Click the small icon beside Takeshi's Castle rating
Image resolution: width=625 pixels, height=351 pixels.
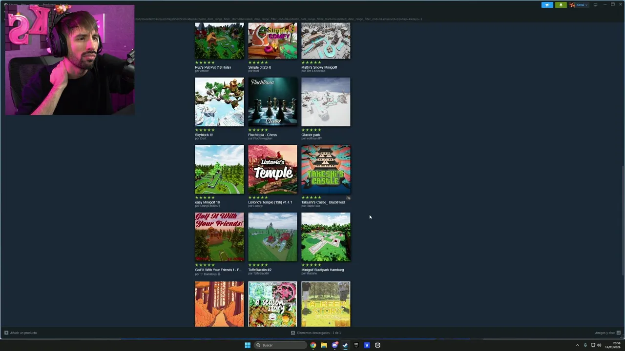point(348,198)
